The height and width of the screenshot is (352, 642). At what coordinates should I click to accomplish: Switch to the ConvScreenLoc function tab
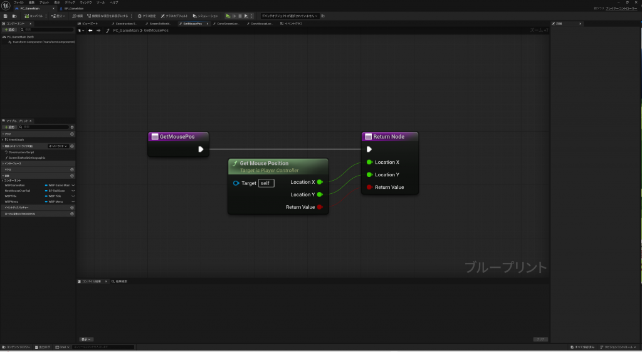[226, 24]
